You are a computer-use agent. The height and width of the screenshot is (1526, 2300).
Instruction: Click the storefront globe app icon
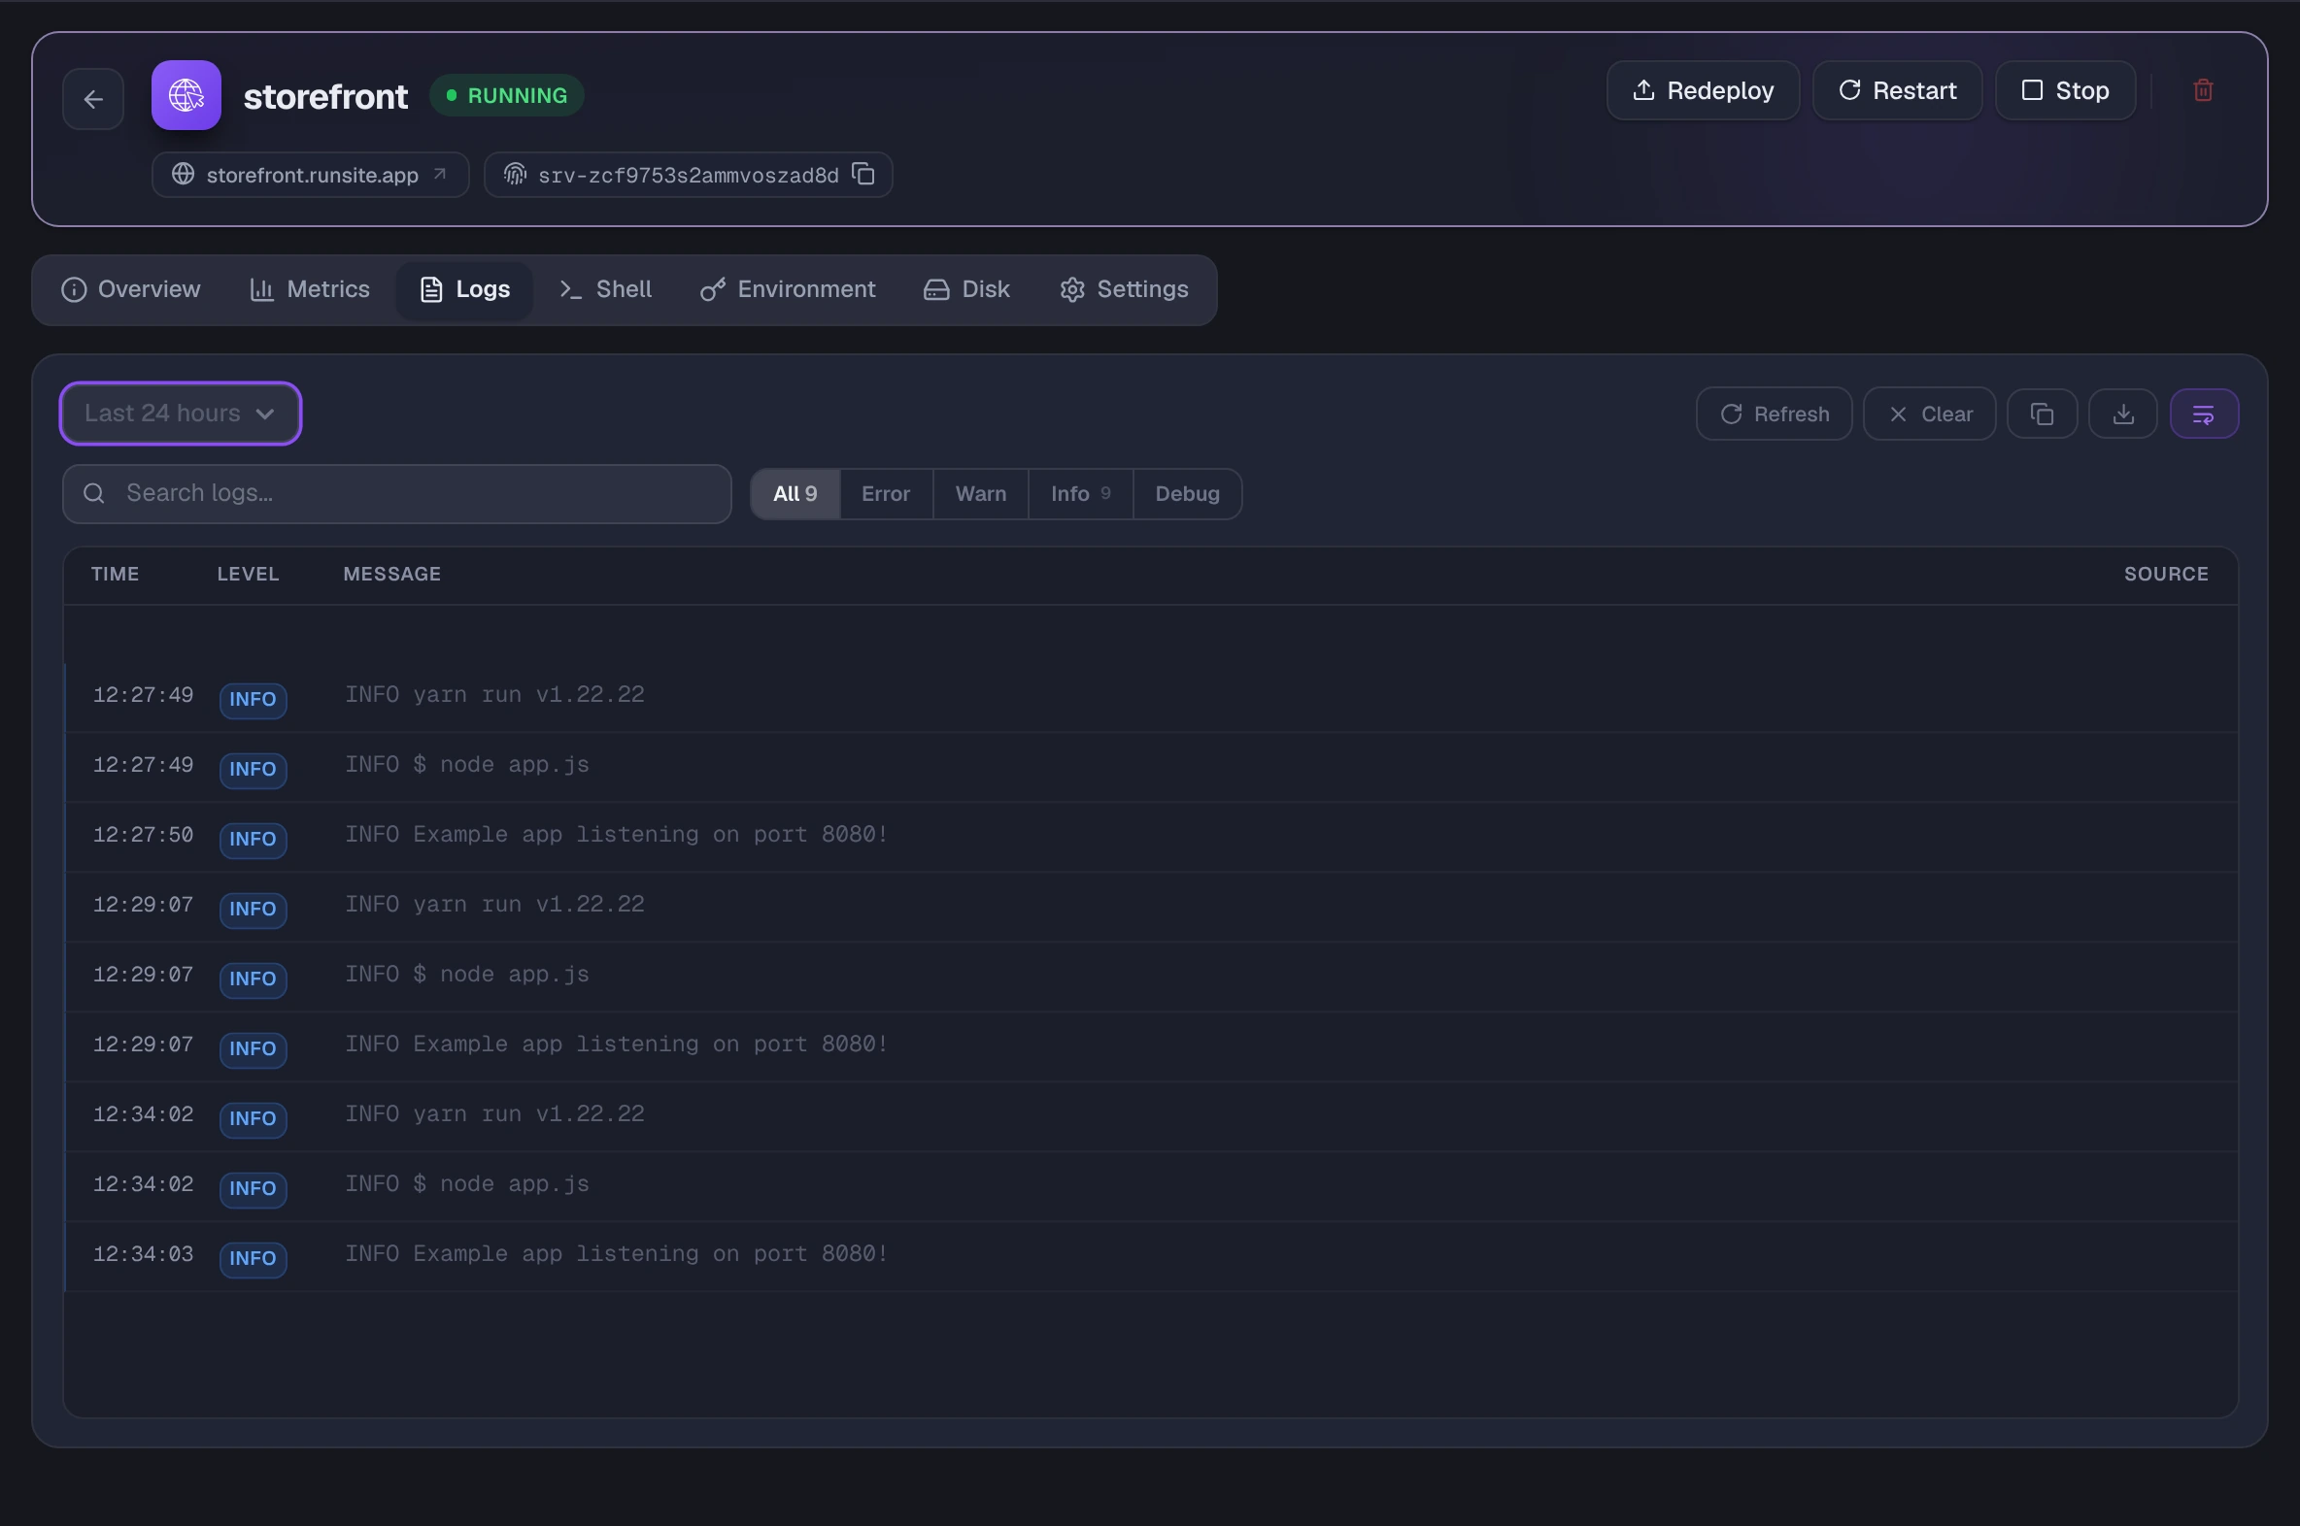click(186, 95)
